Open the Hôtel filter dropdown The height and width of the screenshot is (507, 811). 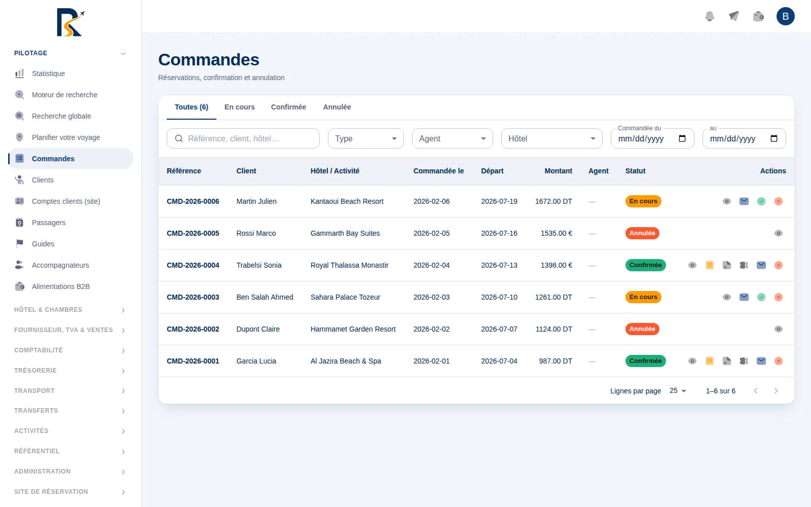(x=552, y=138)
